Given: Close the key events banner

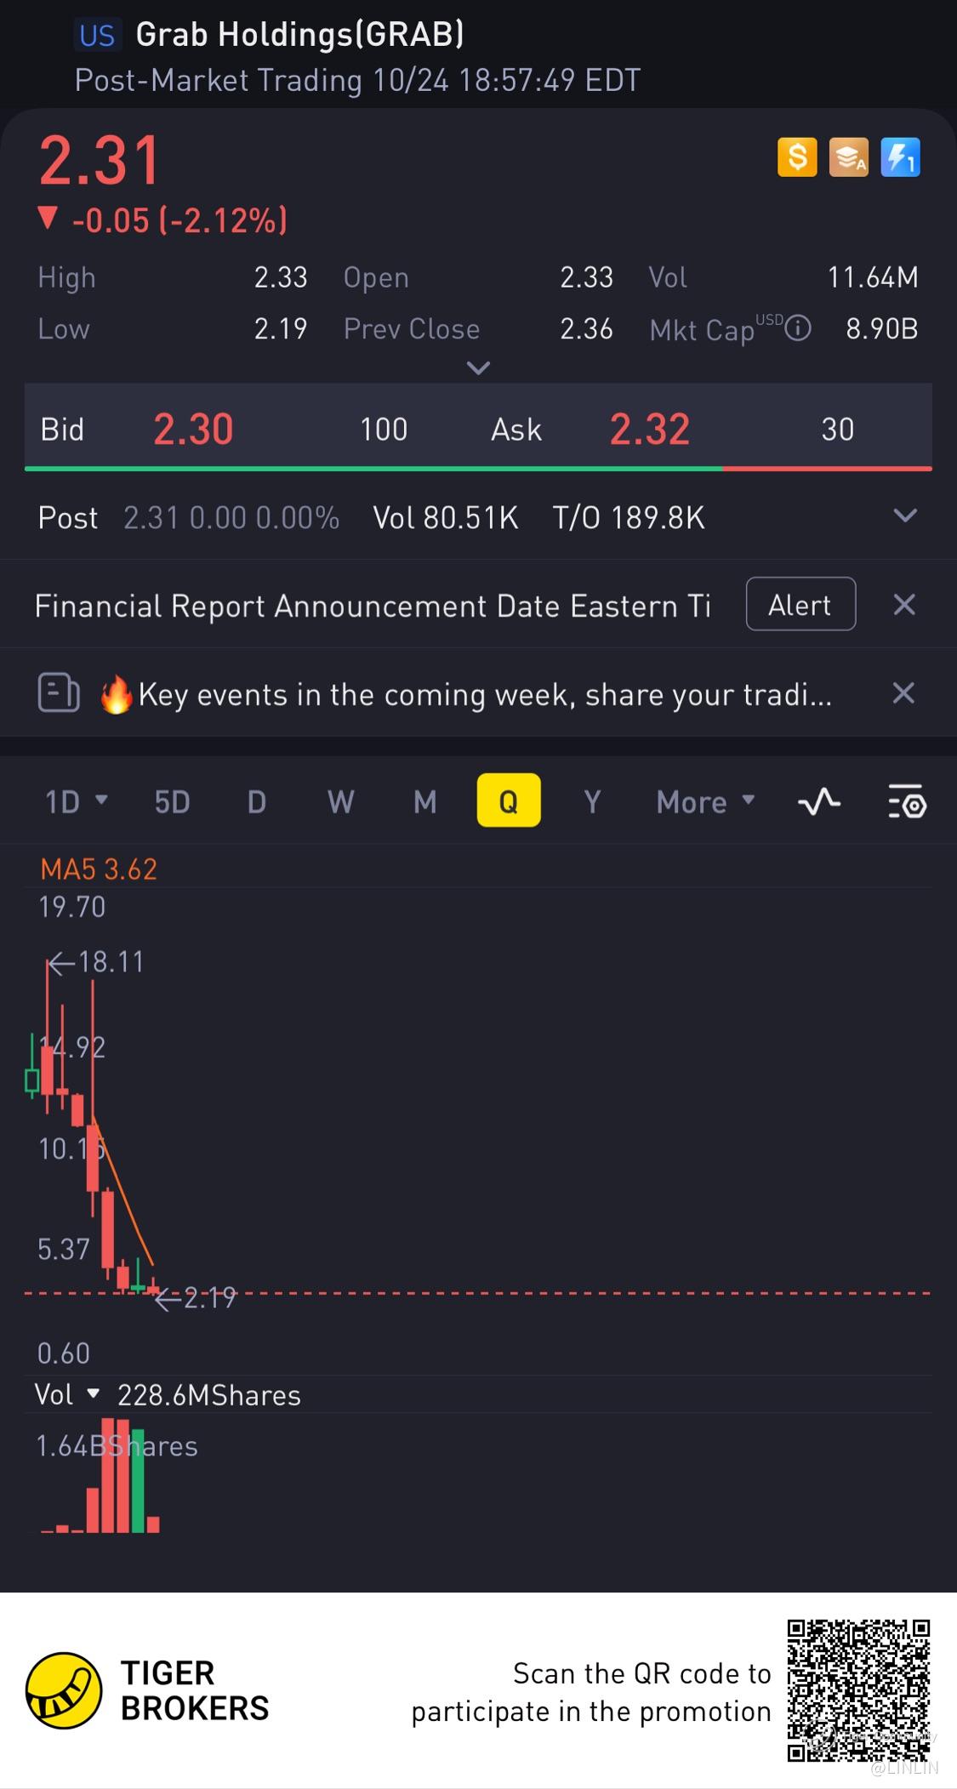Looking at the screenshot, I should coord(903,693).
